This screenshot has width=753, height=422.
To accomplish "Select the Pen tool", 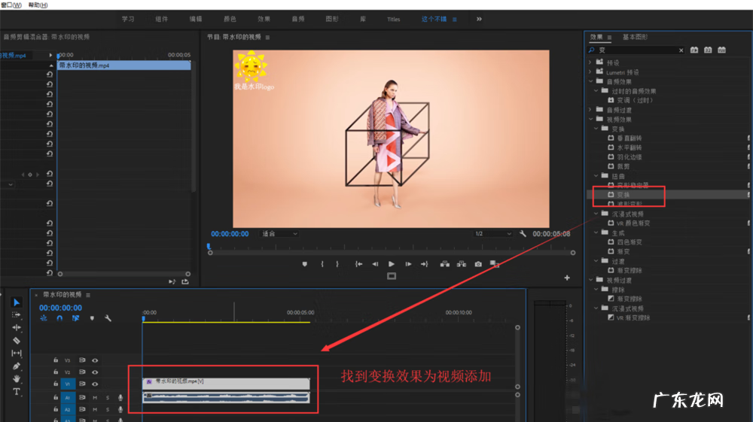I will (17, 366).
